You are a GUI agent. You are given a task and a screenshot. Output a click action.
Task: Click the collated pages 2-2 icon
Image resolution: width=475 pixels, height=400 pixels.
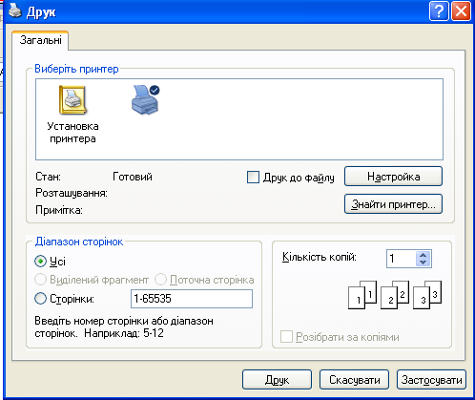click(395, 295)
